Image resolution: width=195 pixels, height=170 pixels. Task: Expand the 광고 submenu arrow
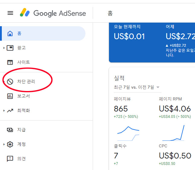(4, 48)
